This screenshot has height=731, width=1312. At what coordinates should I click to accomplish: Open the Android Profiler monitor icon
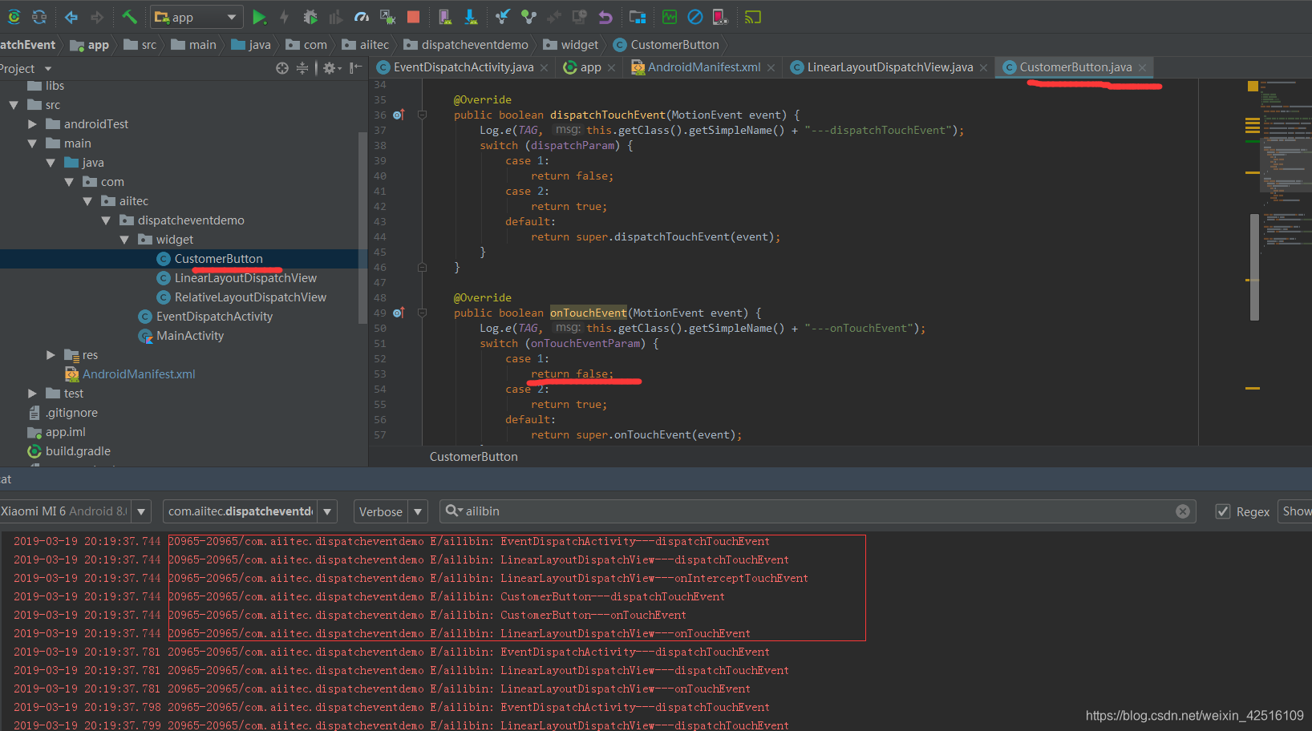(670, 17)
